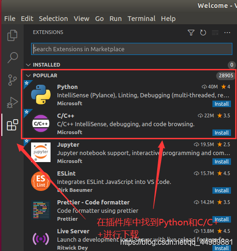This screenshot has height=251, width=237.
Task: Click "Code formatter using prettier" description
Action: point(98,211)
